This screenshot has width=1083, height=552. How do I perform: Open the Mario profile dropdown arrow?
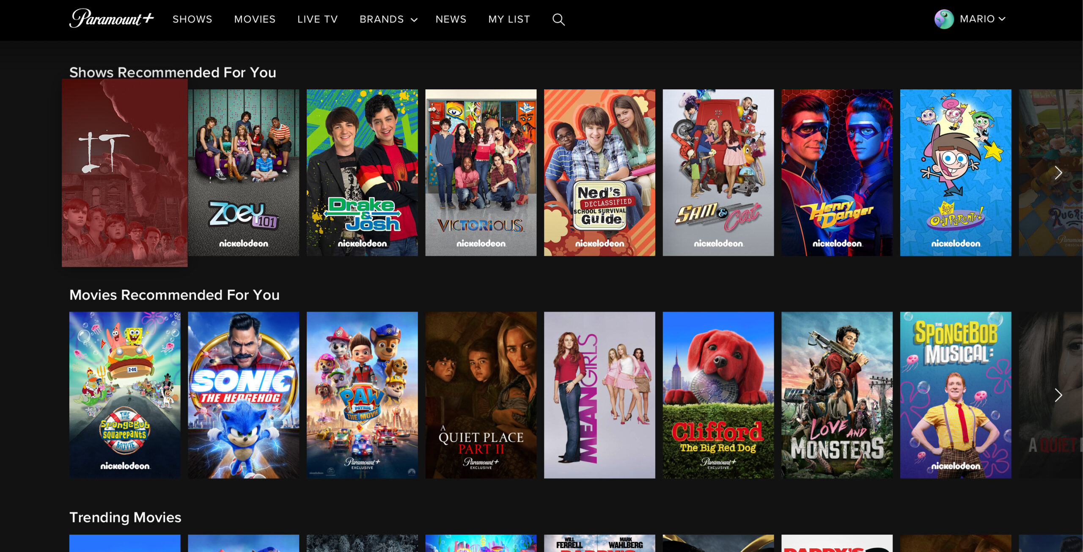[1002, 19]
